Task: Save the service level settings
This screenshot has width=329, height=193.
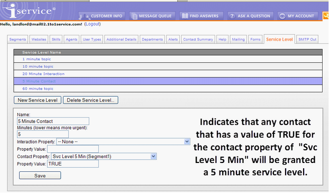Action: pyautogui.click(x=40, y=176)
